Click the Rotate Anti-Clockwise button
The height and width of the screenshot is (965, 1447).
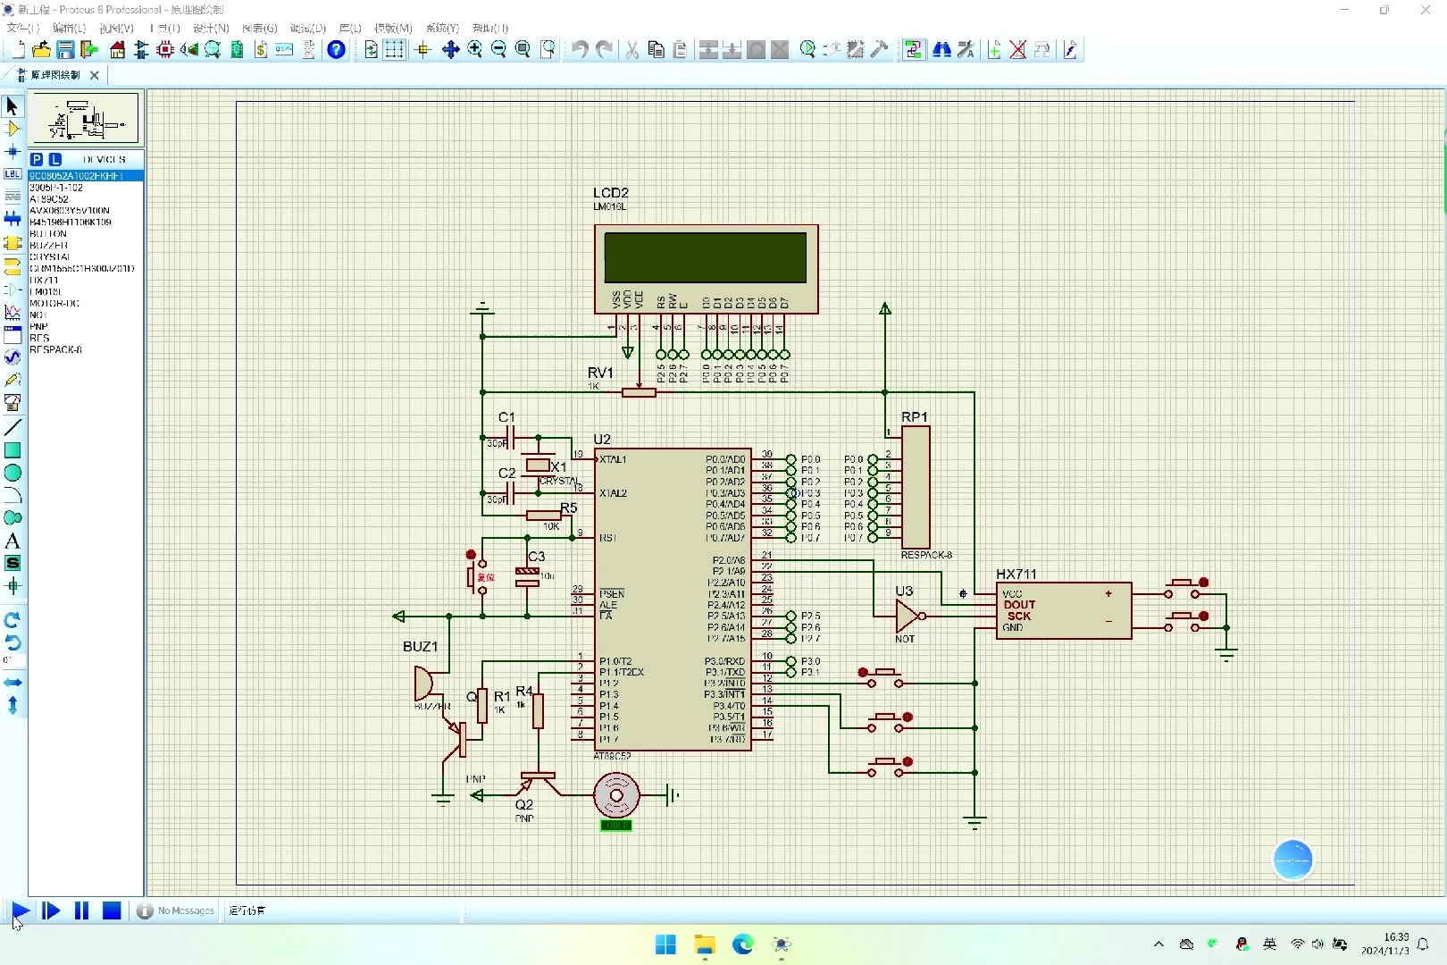point(13,642)
